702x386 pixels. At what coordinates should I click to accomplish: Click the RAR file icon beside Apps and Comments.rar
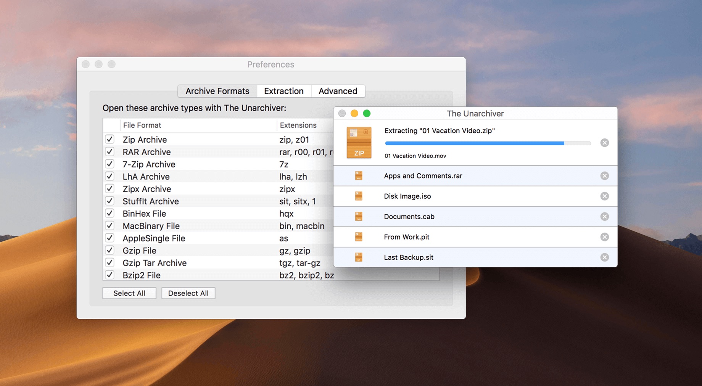[x=359, y=175]
